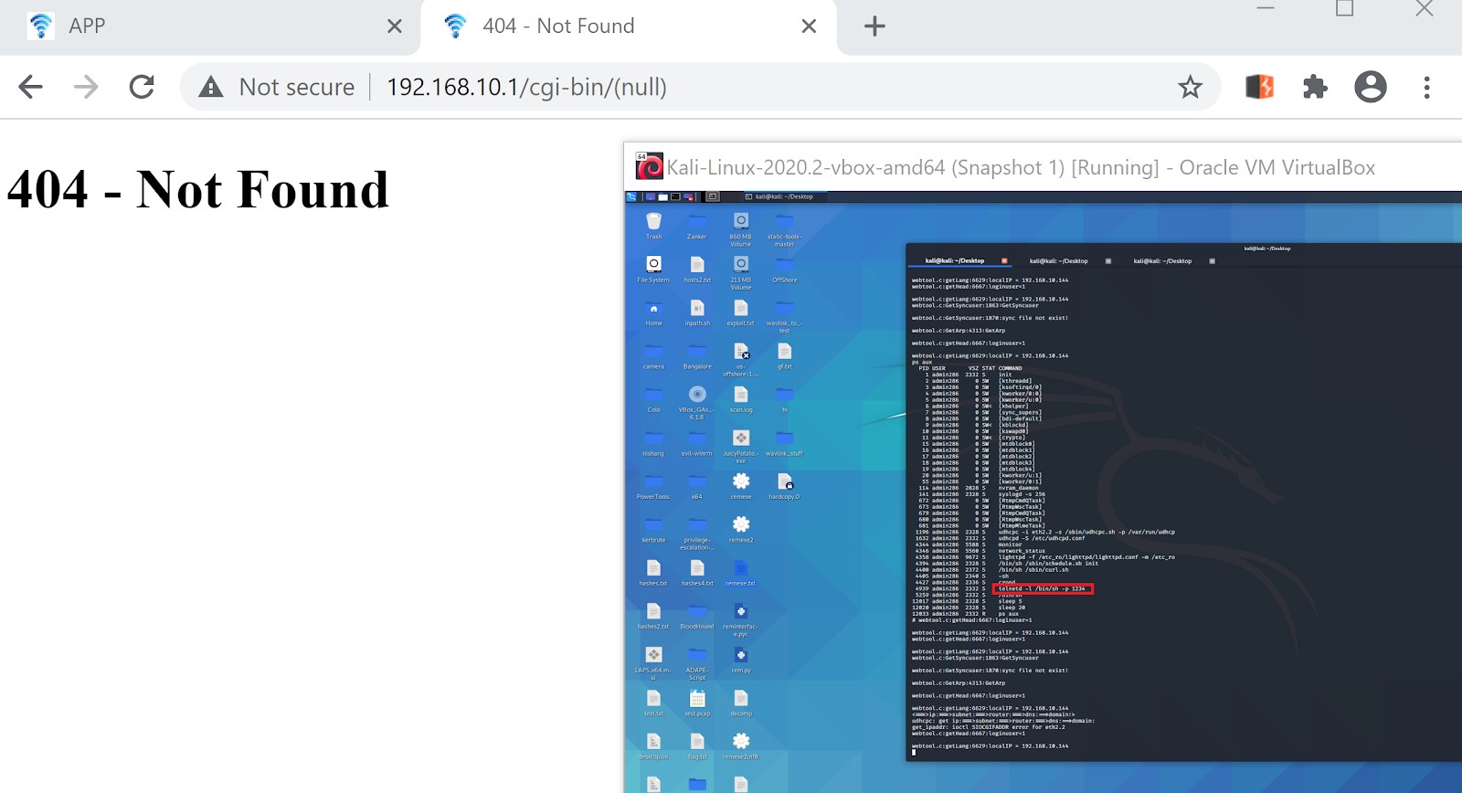Switch to the third kali@kali terminal tab

pyautogui.click(x=1162, y=261)
